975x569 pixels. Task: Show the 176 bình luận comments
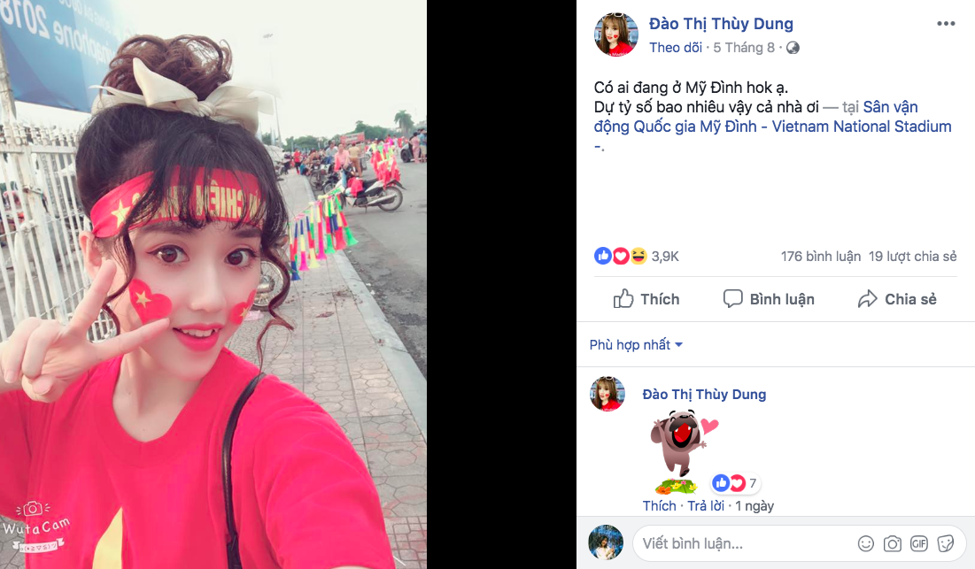click(x=821, y=257)
